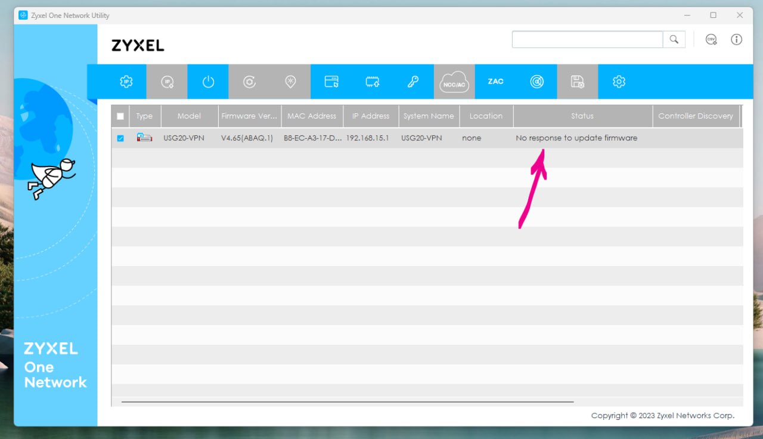Sort by Controller Discovery column header
Image resolution: width=763 pixels, height=439 pixels.
point(696,116)
